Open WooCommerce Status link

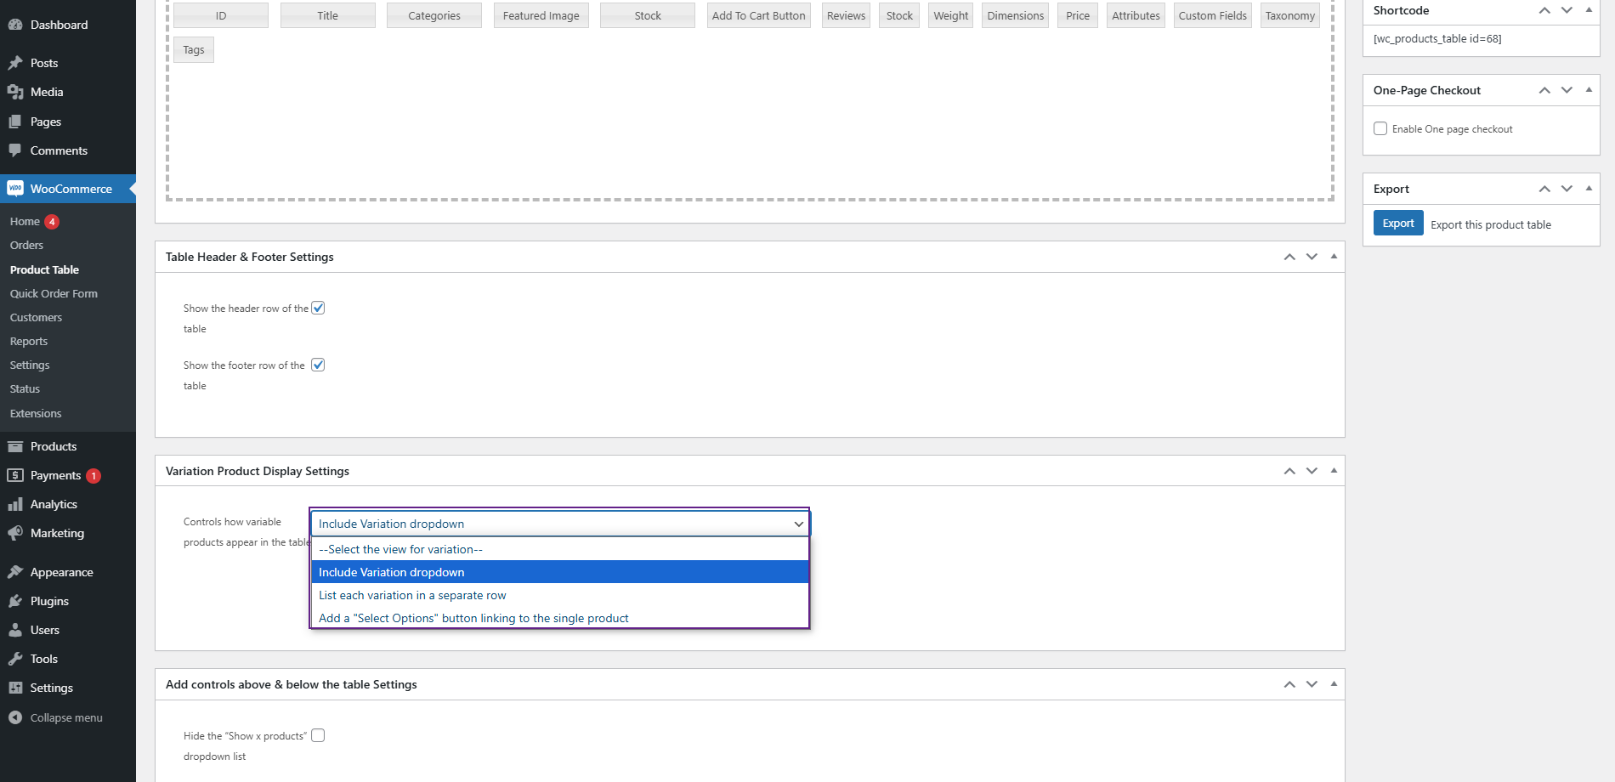(x=25, y=388)
